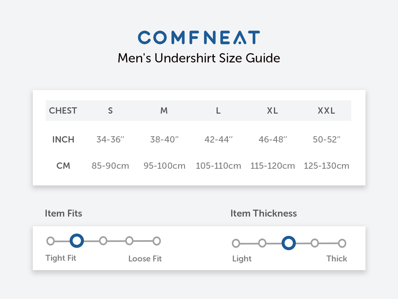Click the CHEST header label

point(63,111)
